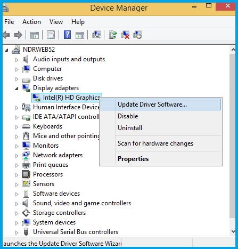Expand the Computer node arrow
This screenshot has width=238, height=249.
click(x=17, y=69)
